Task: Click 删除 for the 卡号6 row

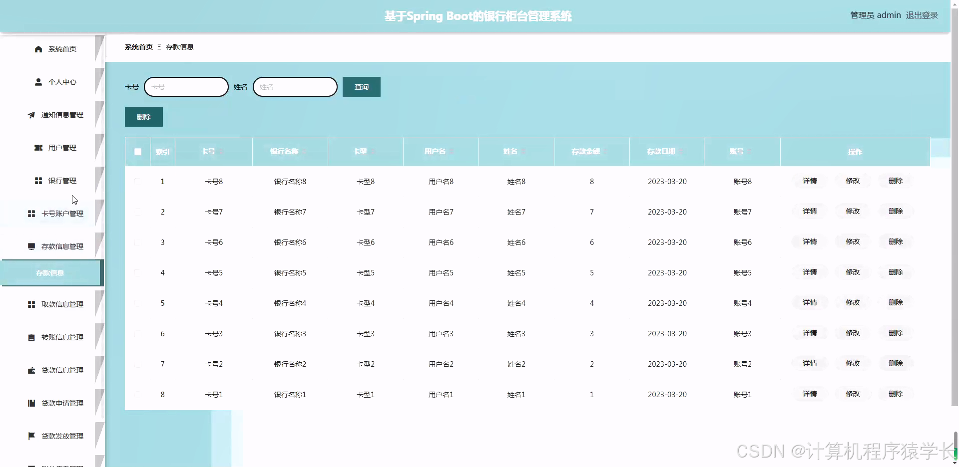Action: 896,242
